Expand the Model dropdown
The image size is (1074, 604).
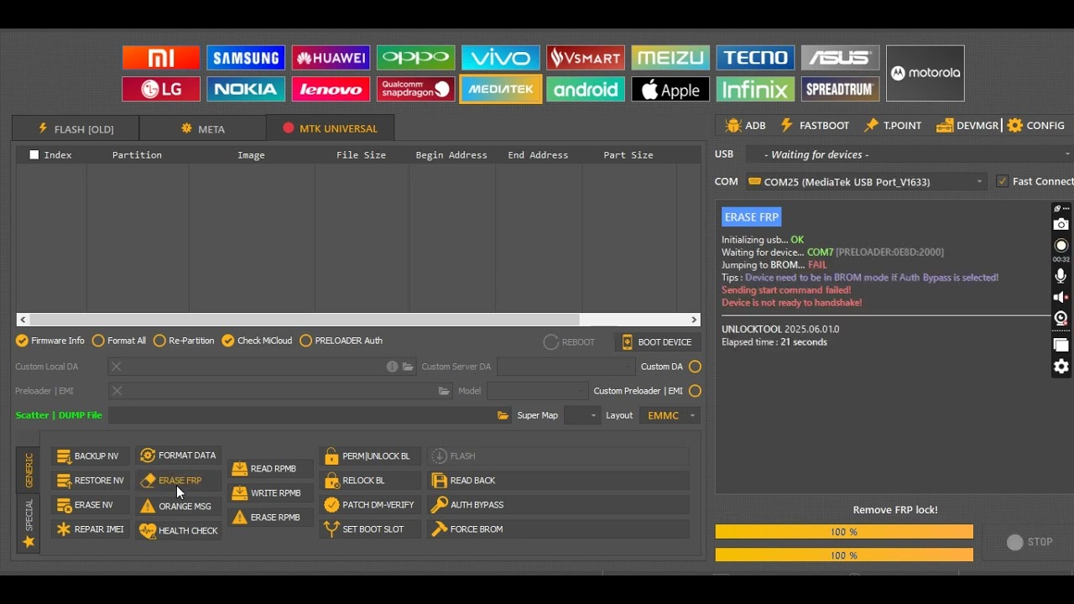[x=538, y=391]
